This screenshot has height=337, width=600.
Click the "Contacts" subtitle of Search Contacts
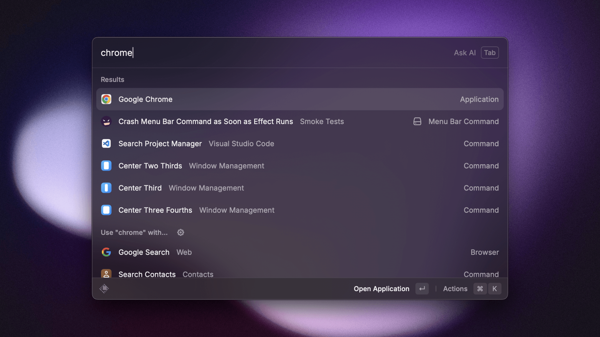[x=198, y=274]
